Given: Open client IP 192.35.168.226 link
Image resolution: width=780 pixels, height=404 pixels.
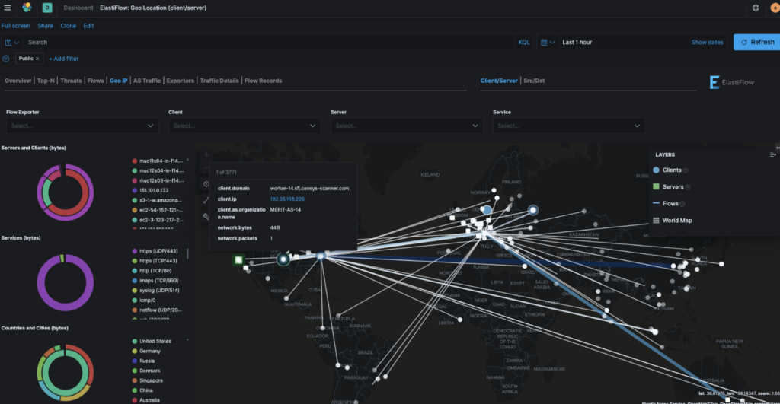Looking at the screenshot, I should pos(287,199).
